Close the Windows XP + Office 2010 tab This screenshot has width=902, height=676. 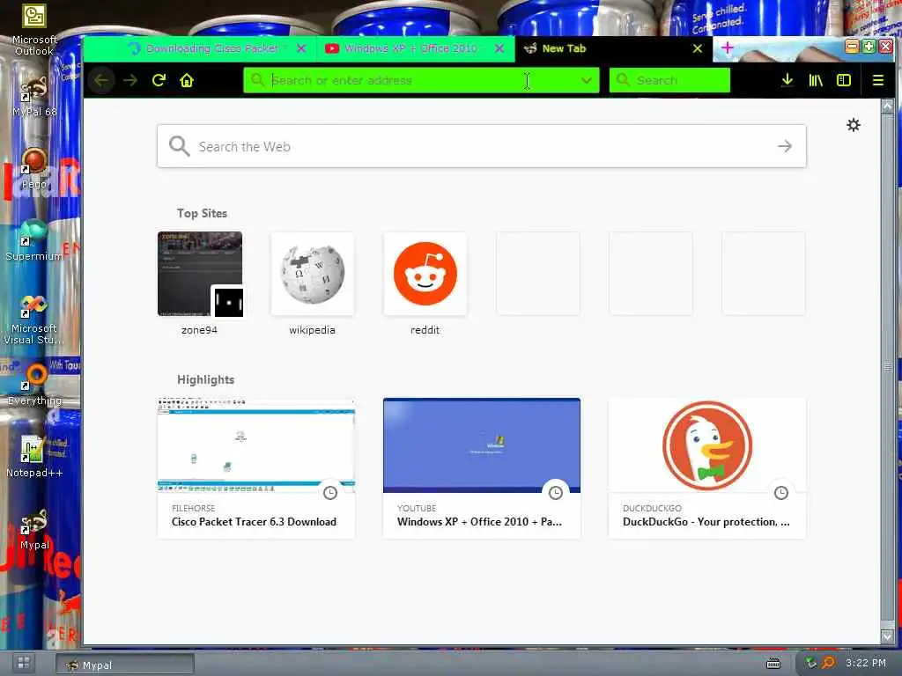click(x=499, y=49)
